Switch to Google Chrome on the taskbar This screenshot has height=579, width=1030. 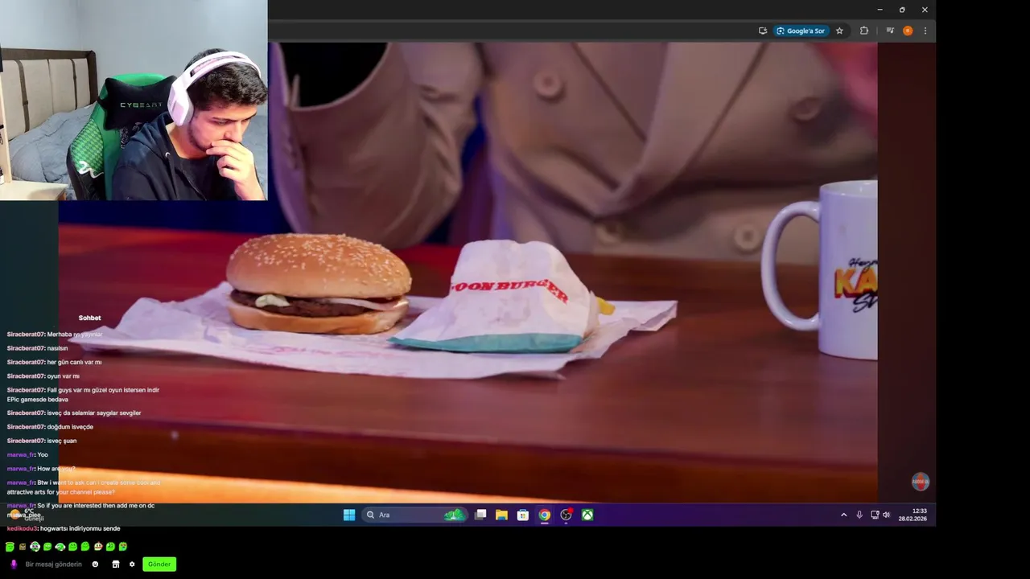coord(545,515)
